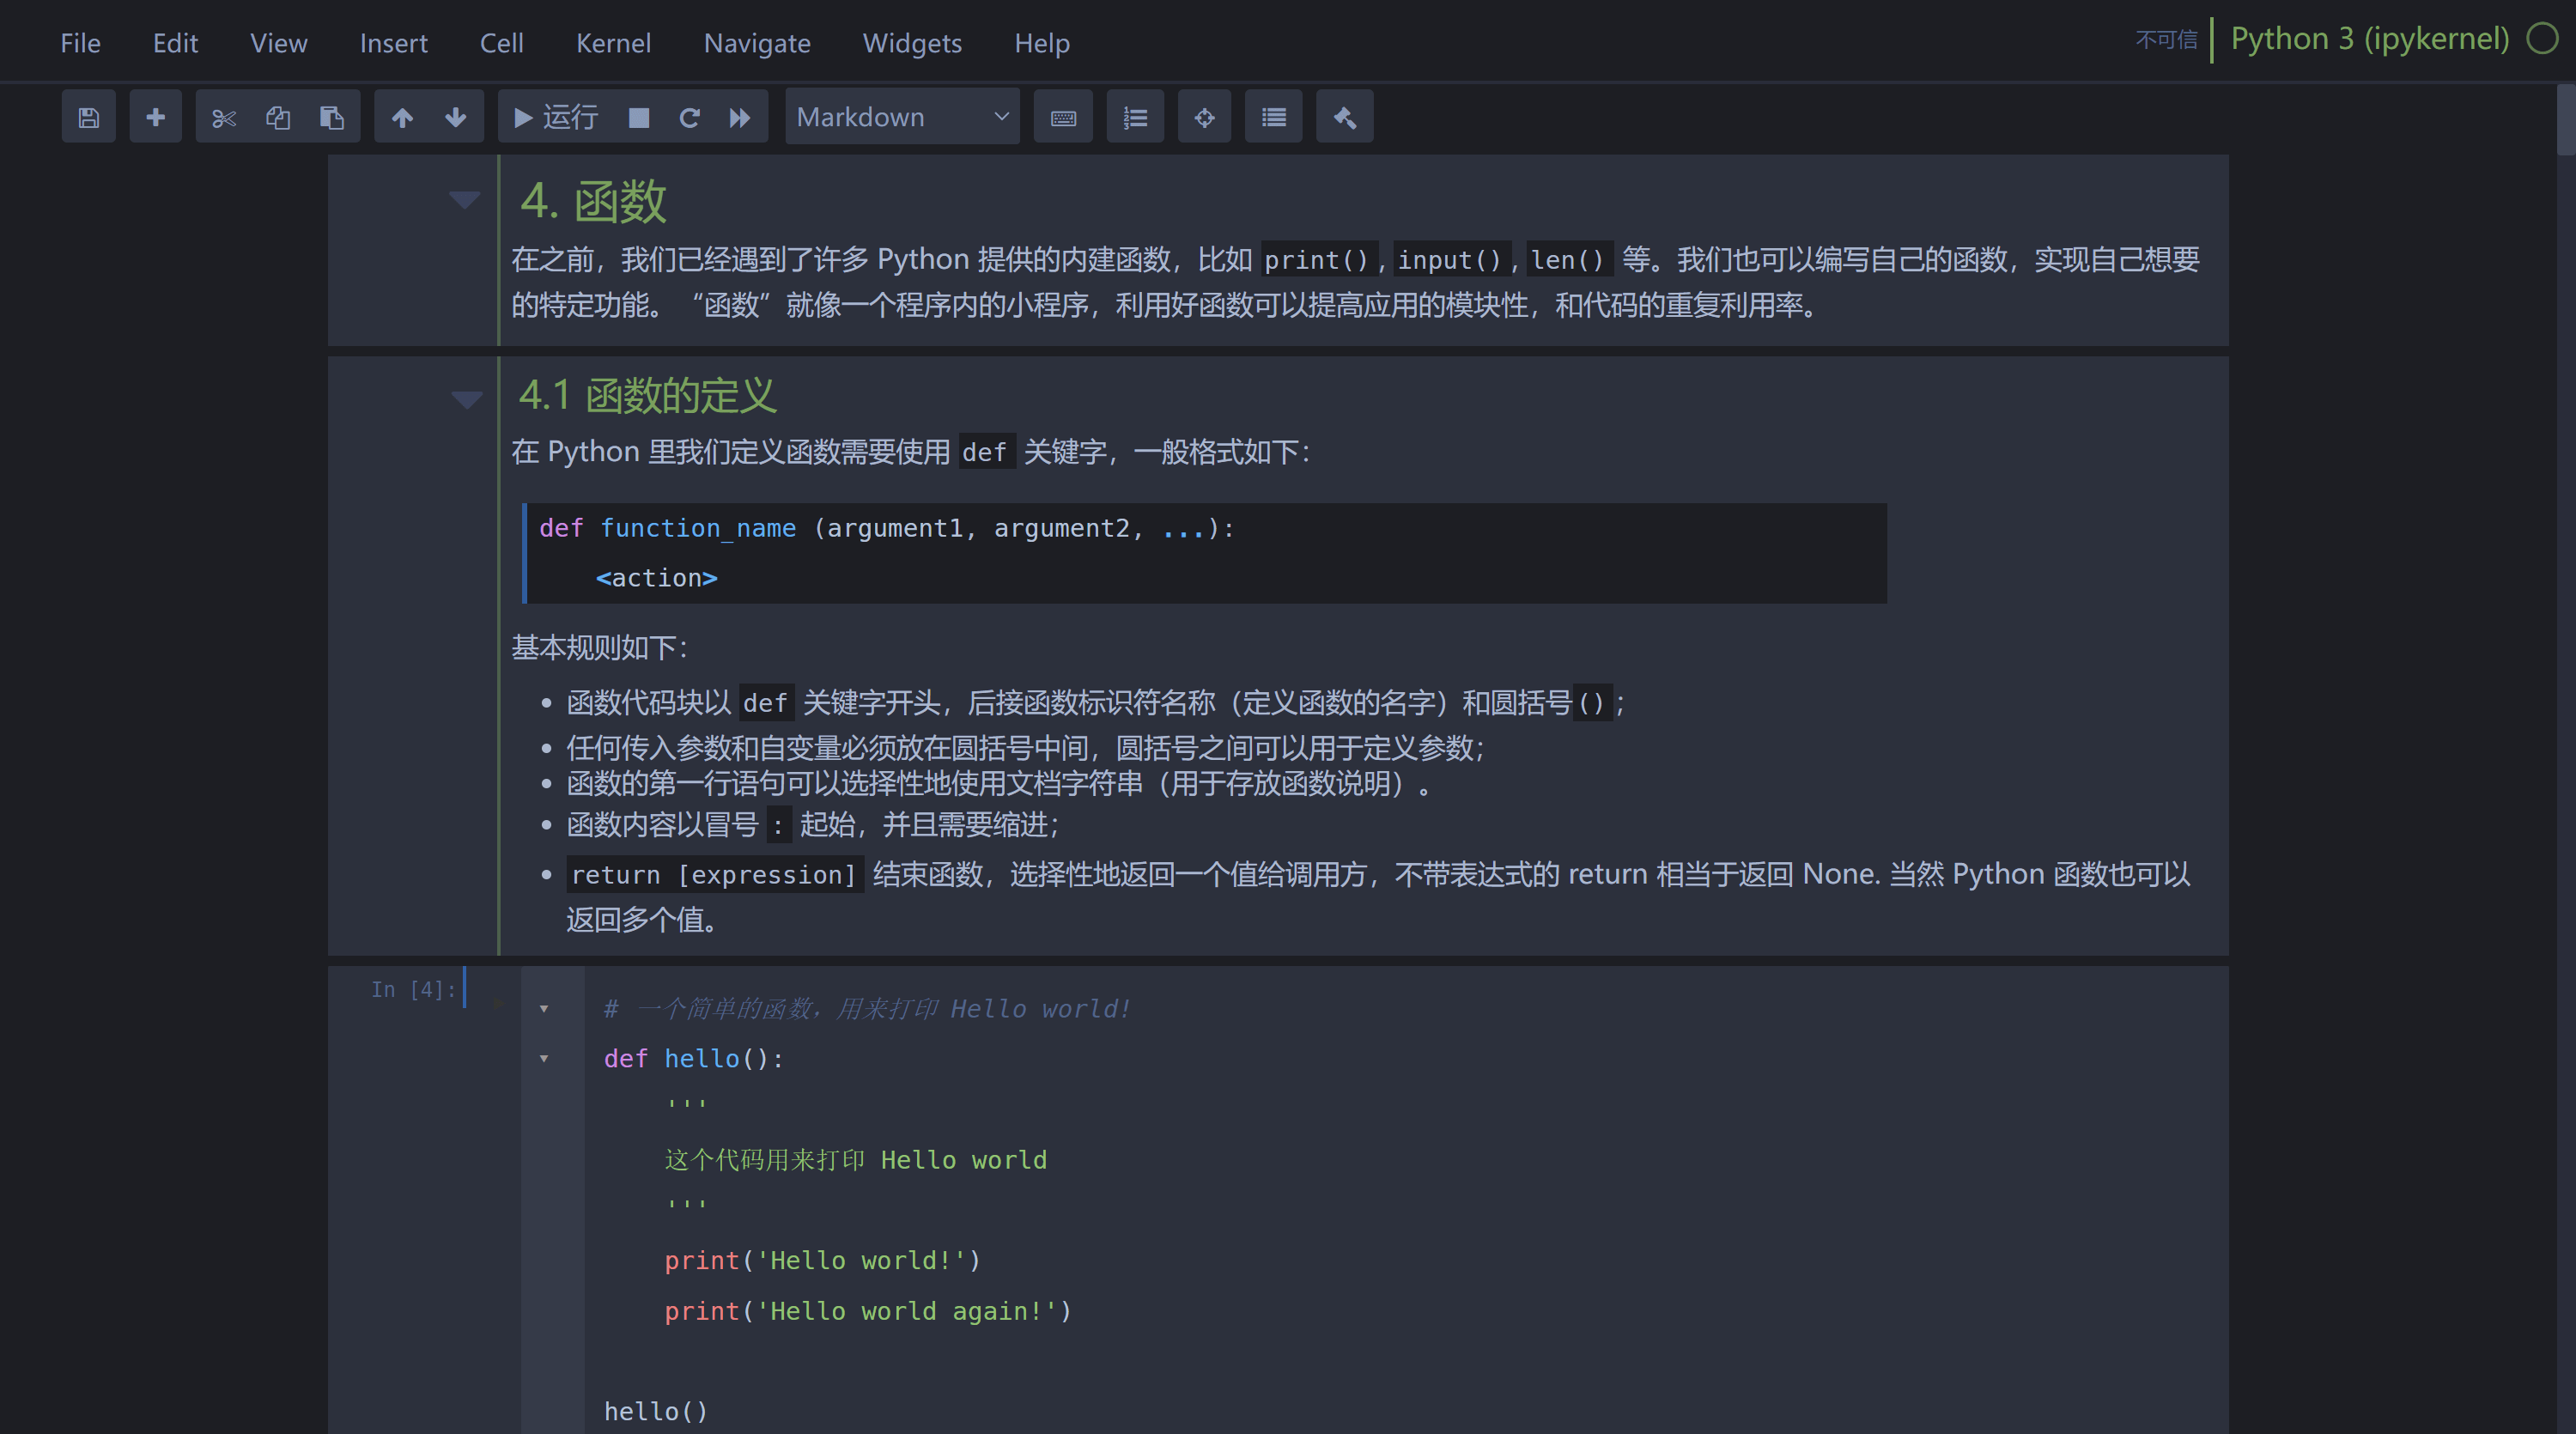Open the Help menu
2576x1434 pixels.
(1042, 43)
